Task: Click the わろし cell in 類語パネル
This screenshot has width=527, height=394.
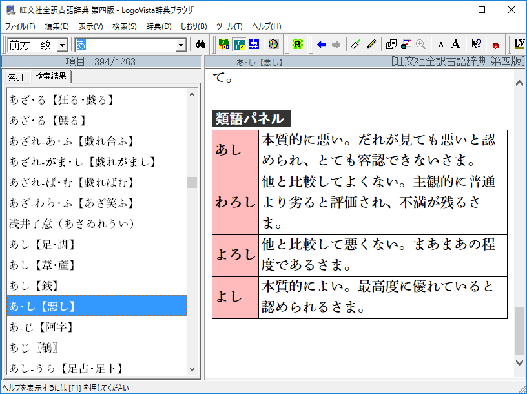Action: [235, 203]
